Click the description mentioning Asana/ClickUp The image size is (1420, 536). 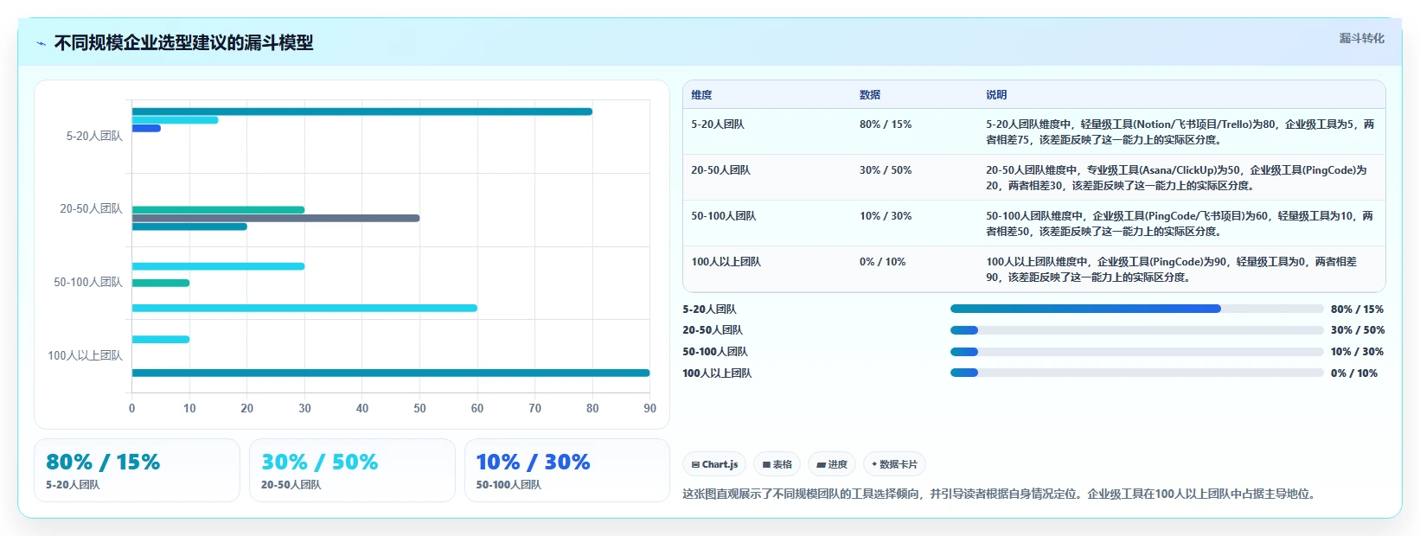point(1176,178)
